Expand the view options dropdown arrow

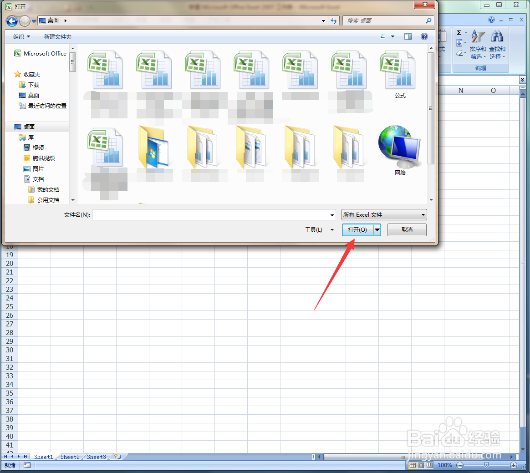[392, 36]
